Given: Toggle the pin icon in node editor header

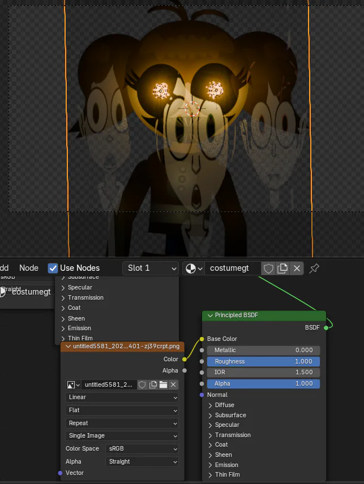Looking at the screenshot, I should point(314,268).
